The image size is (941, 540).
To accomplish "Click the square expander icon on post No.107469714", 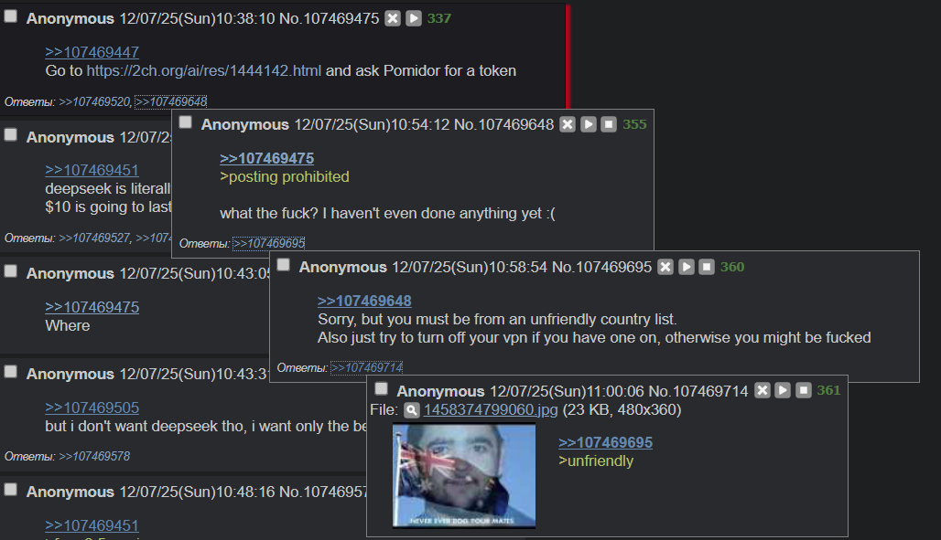I will [803, 391].
